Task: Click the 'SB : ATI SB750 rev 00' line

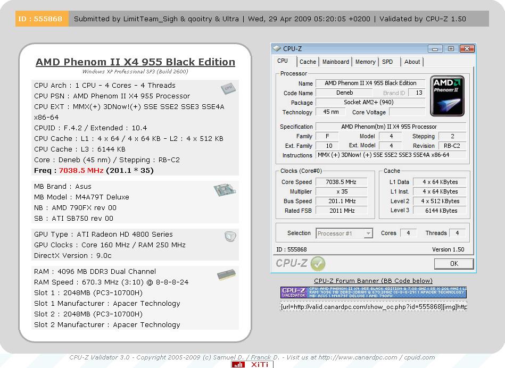Action: click(x=73, y=218)
